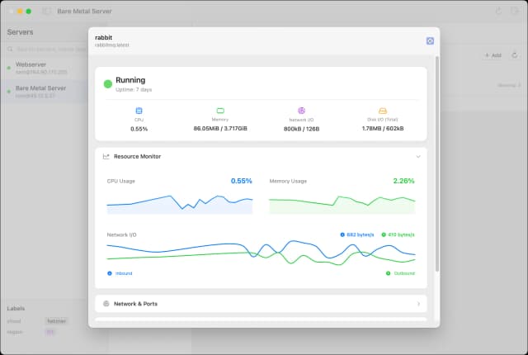528x355 pixels.
Task: Click the green Outbound legend dot
Action: coord(388,273)
